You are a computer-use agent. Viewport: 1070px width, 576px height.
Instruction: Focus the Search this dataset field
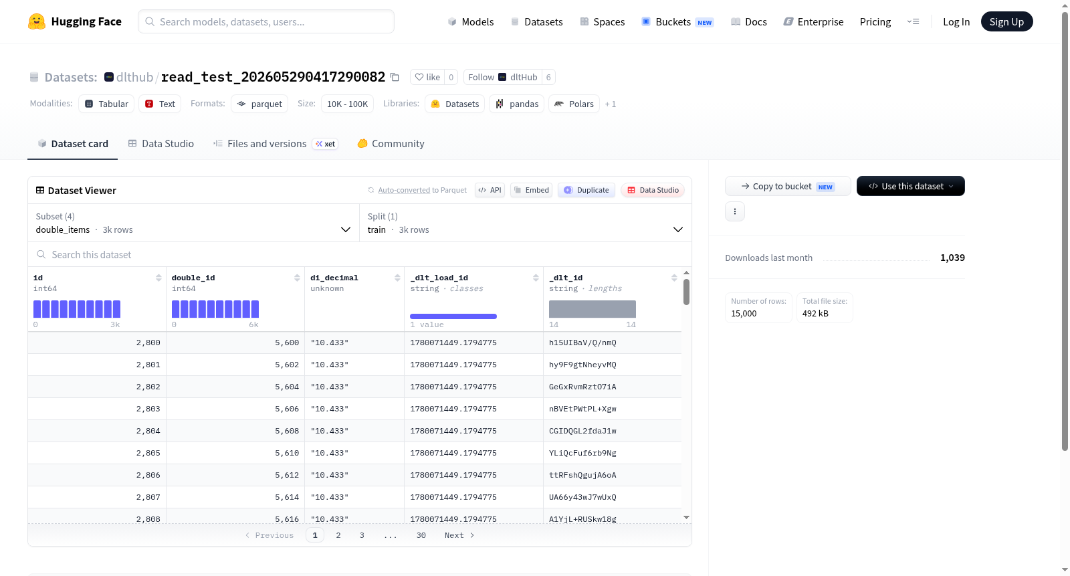click(x=360, y=254)
